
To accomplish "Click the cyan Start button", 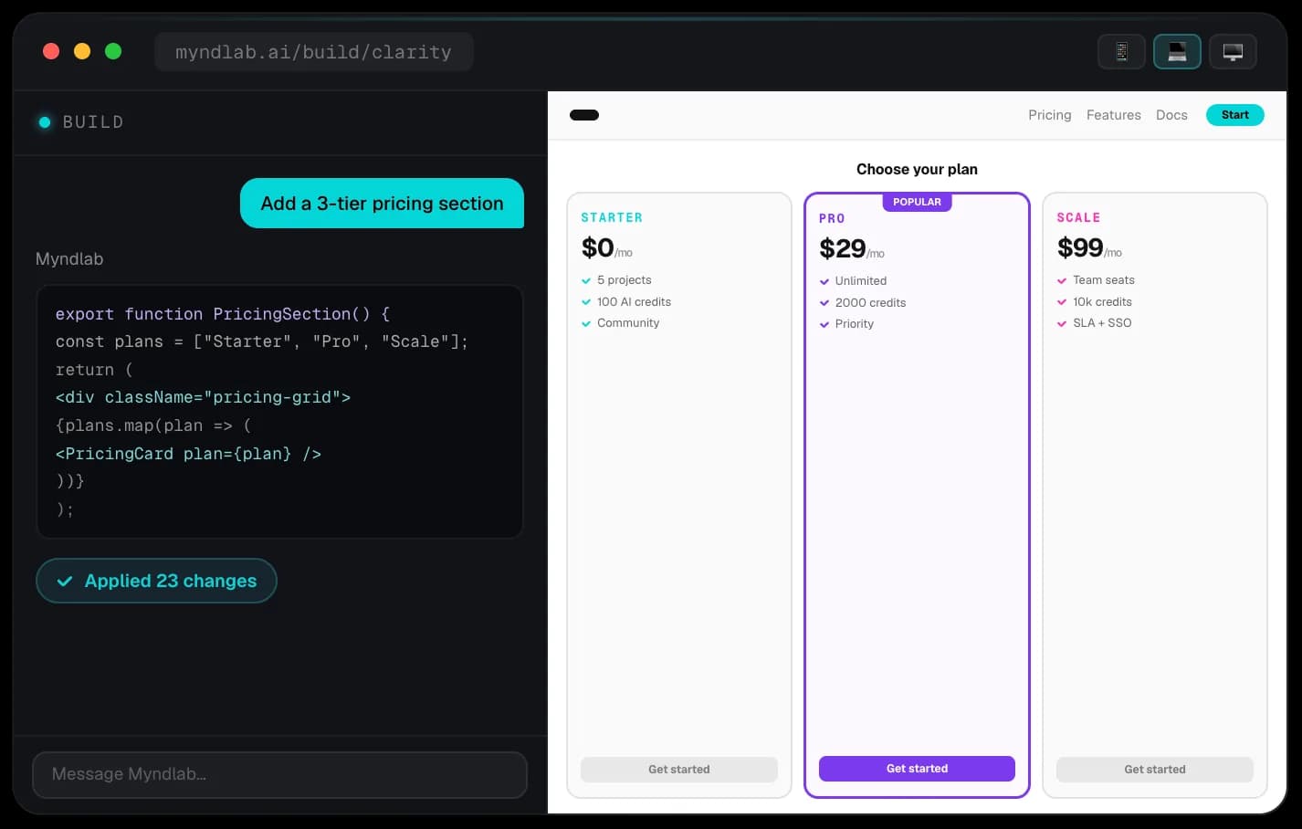I will (x=1234, y=115).
